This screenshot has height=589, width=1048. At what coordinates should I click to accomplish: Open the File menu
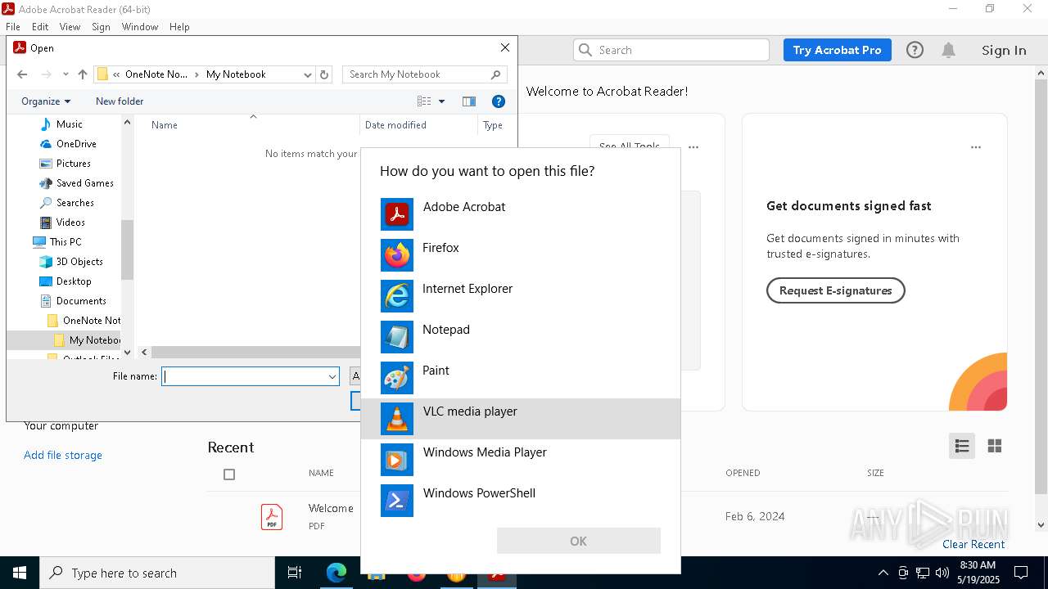pos(13,27)
